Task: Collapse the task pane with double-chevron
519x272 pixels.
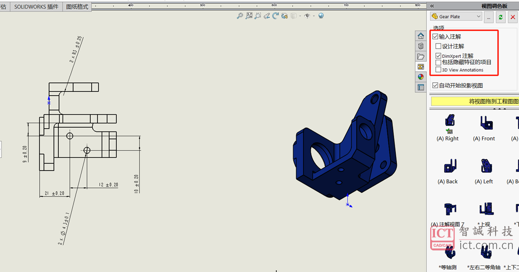Action: tap(432, 6)
